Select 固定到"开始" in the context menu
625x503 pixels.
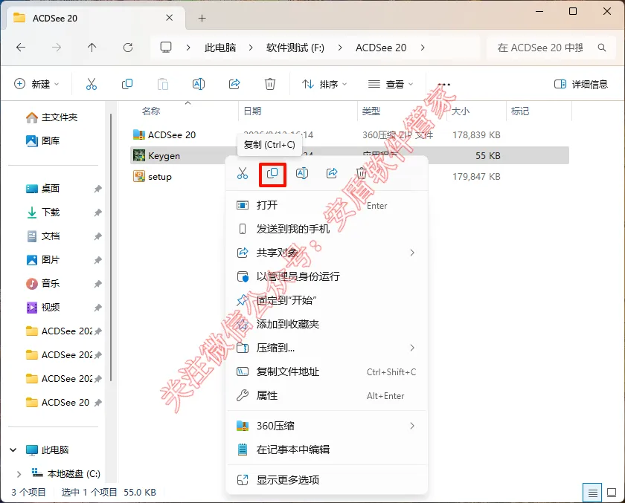pyautogui.click(x=327, y=300)
